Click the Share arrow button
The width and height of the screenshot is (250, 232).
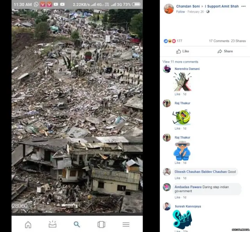pos(225,51)
